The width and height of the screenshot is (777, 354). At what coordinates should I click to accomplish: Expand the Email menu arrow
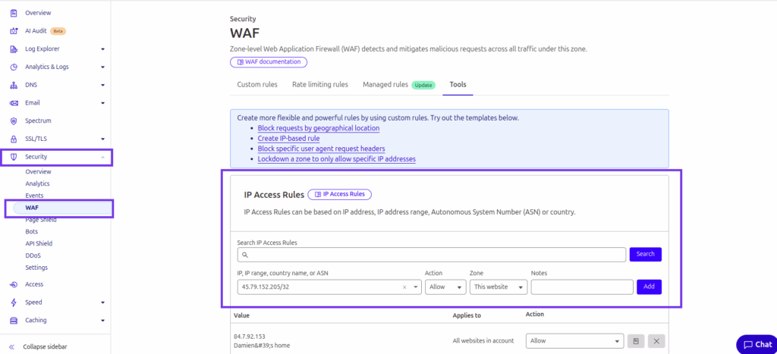[x=103, y=103]
